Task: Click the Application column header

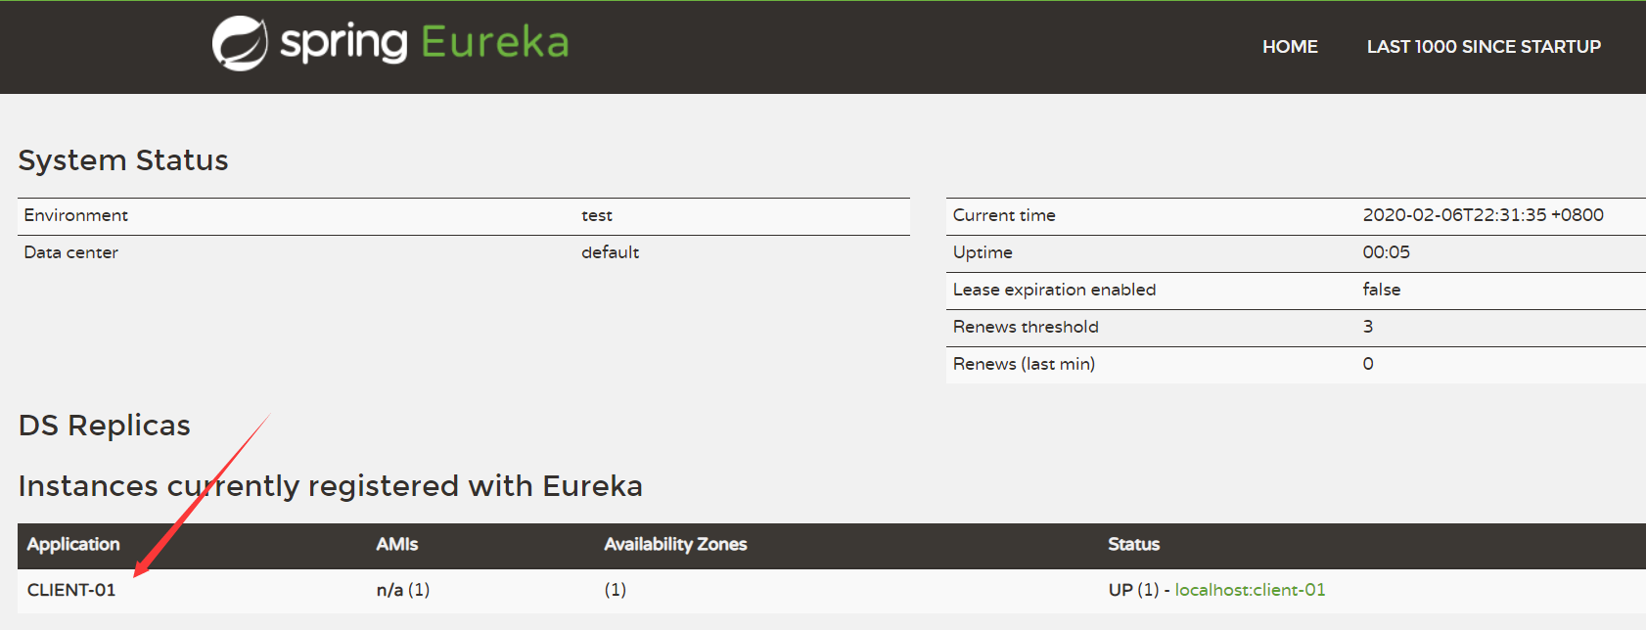Action: [73, 545]
